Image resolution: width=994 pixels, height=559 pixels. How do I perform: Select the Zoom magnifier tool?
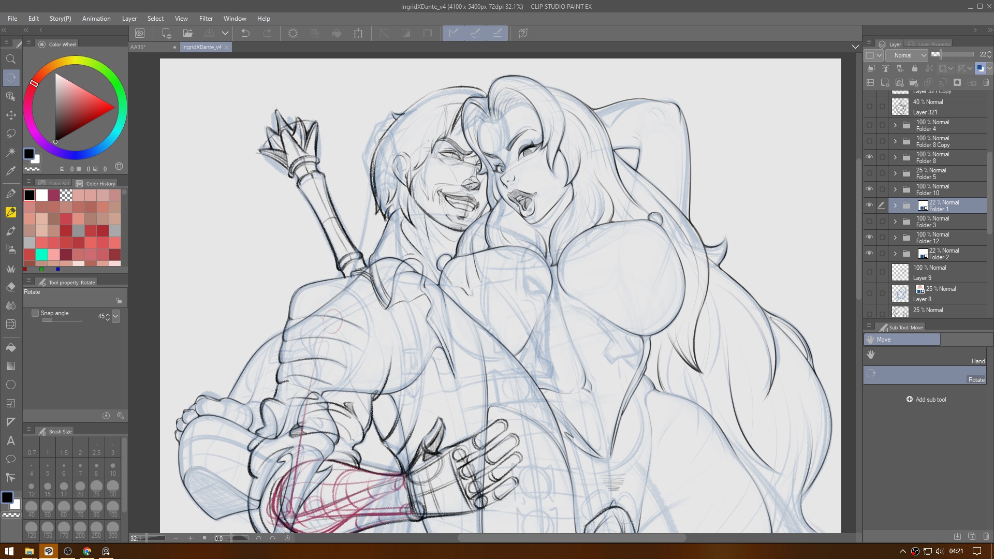pyautogui.click(x=11, y=59)
